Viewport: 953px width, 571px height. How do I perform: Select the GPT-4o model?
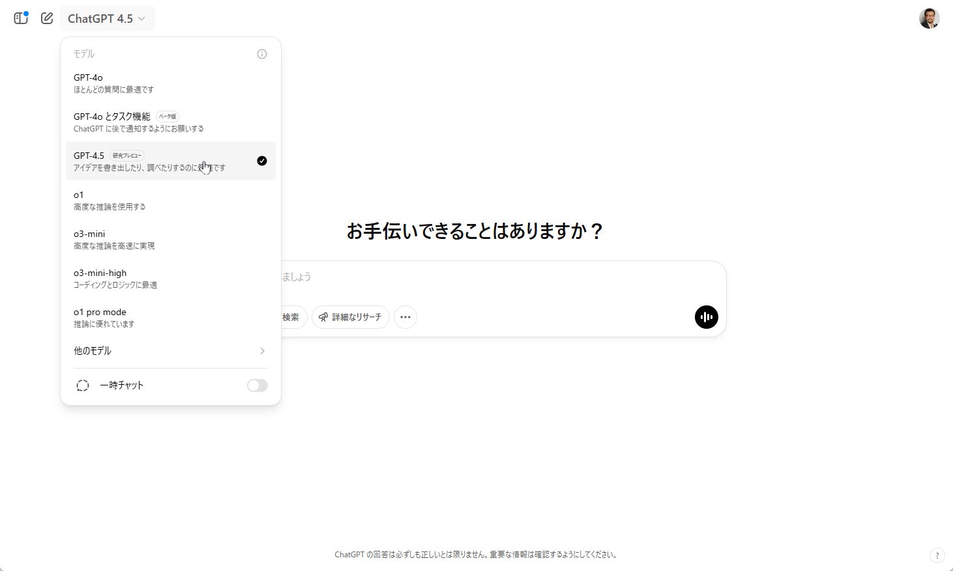pyautogui.click(x=171, y=83)
